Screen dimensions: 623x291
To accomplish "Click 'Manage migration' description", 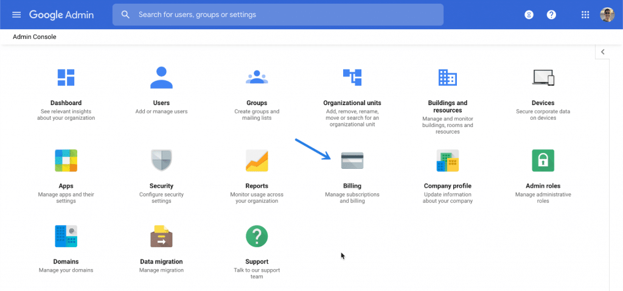I will coord(161,270).
